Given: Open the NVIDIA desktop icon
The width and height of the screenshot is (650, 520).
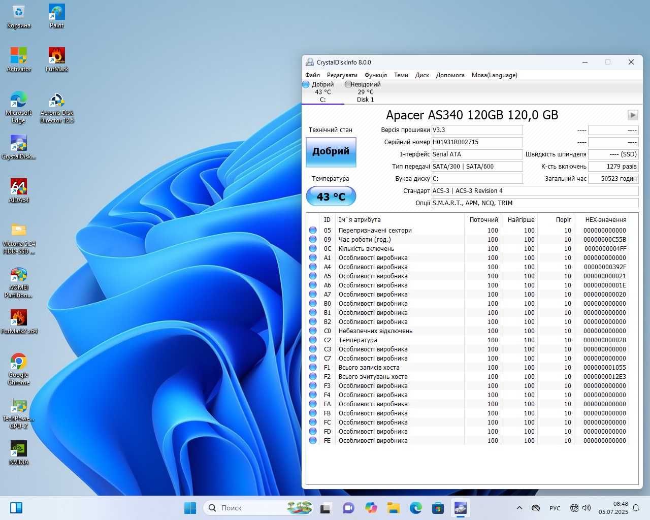Looking at the screenshot, I should (x=19, y=453).
